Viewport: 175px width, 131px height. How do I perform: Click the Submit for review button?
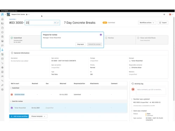(94, 44)
